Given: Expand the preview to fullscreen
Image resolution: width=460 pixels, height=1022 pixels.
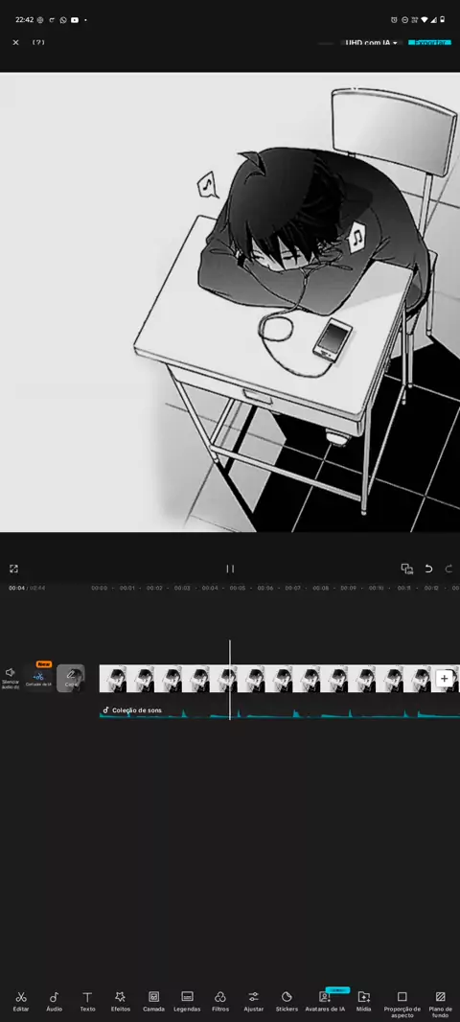Looking at the screenshot, I should click(x=13, y=569).
